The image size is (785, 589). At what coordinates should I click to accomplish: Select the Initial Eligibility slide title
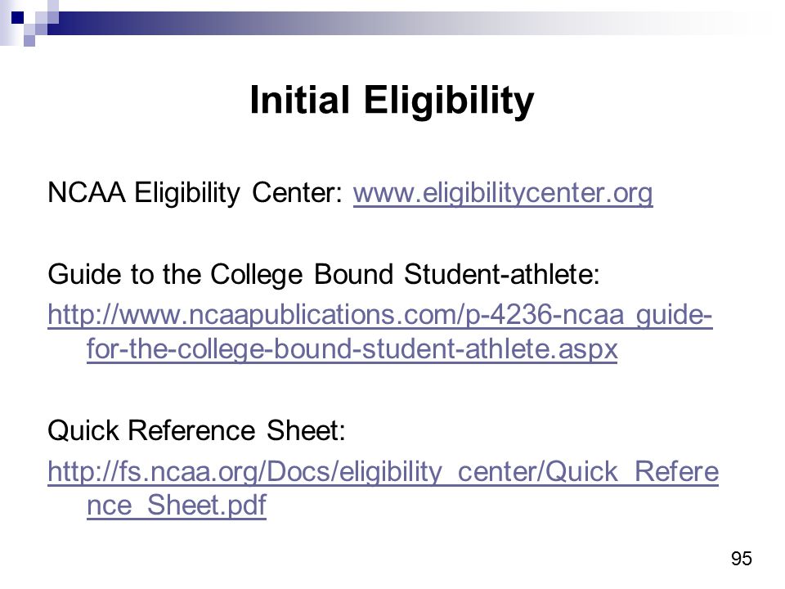pyautogui.click(x=392, y=101)
